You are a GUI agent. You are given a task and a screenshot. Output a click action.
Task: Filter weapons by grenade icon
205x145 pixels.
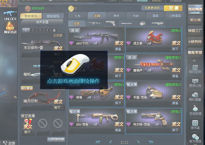(142, 23)
